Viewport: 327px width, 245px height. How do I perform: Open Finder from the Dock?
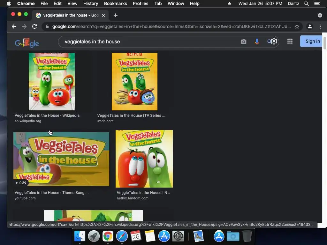point(80,236)
